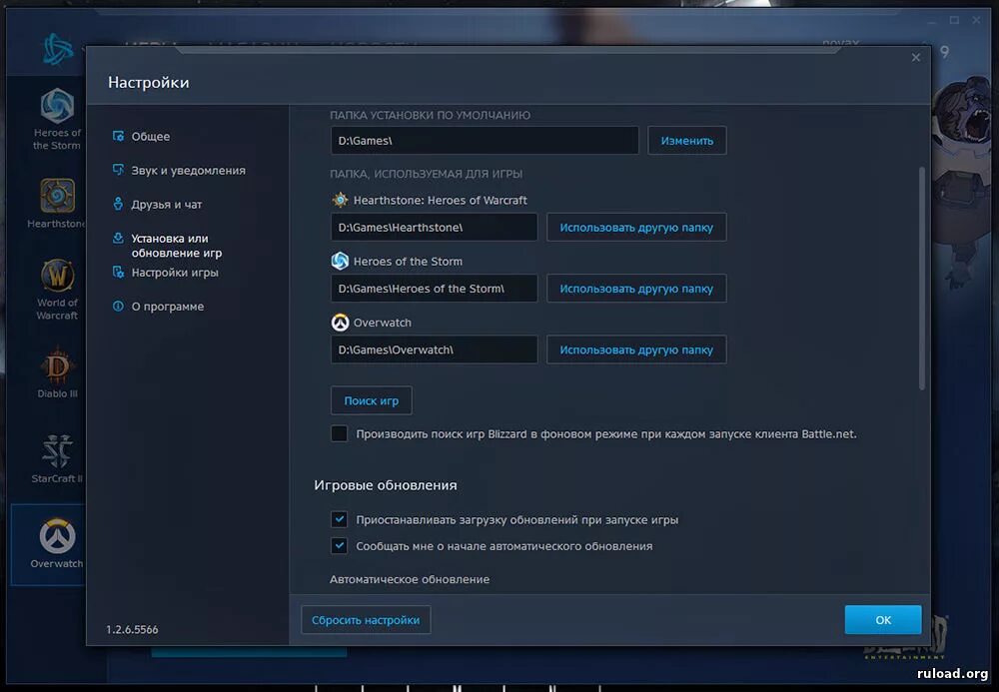The height and width of the screenshot is (692, 999).
Task: Click Heroes of the Storm icon in settings list
Action: tap(341, 261)
